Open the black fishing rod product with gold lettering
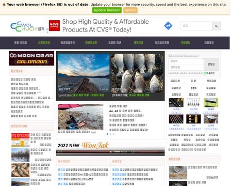 point(176,103)
